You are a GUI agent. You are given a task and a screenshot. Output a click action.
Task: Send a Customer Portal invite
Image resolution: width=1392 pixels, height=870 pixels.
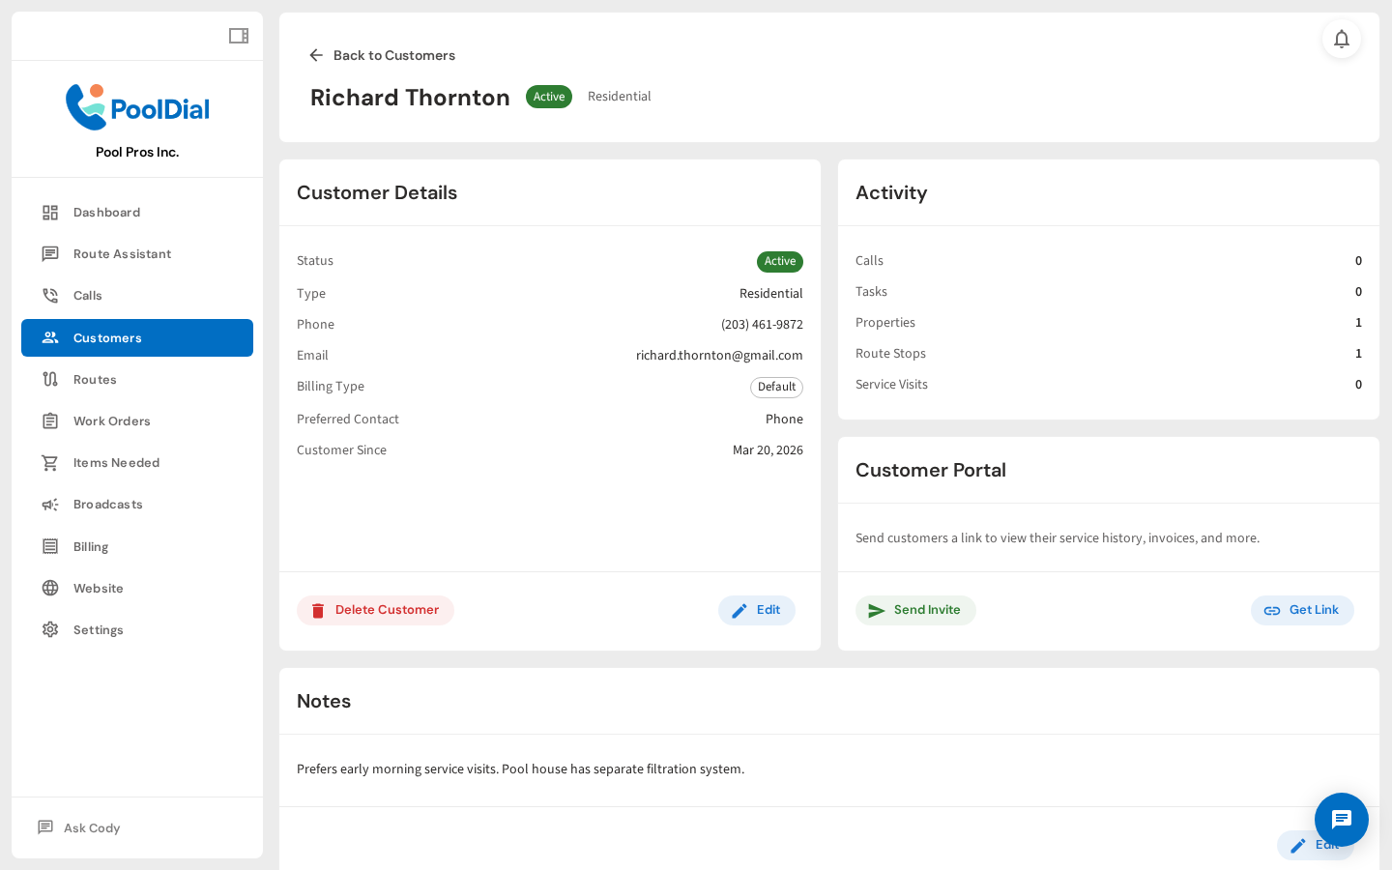pyautogui.click(x=915, y=610)
